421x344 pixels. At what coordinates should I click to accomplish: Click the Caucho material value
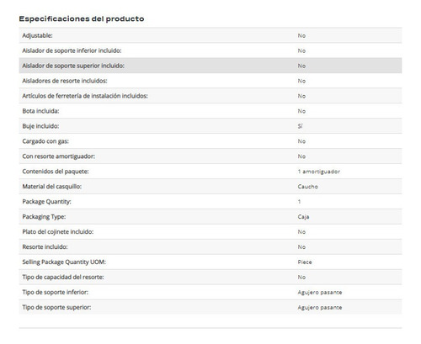[x=307, y=187]
